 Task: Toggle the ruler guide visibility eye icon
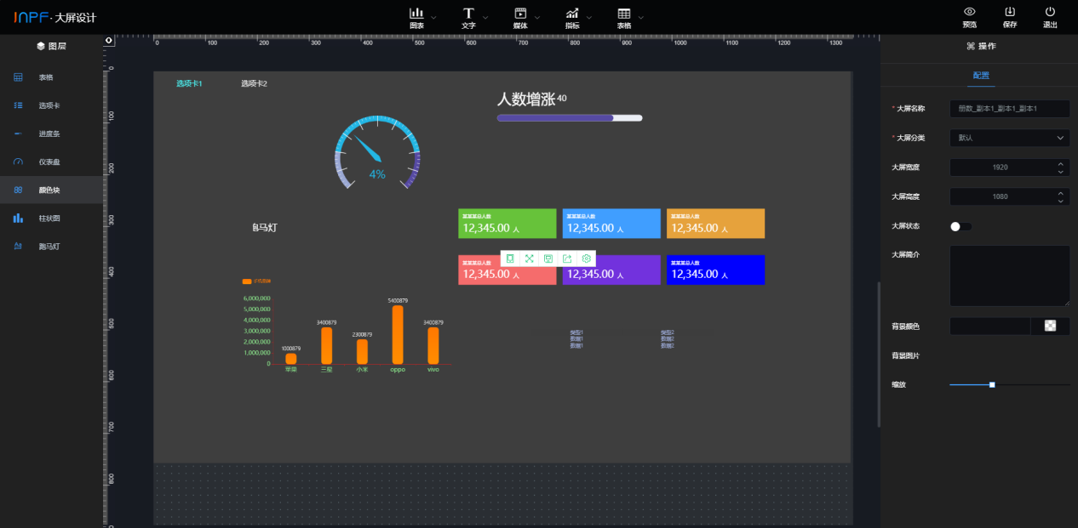point(109,40)
